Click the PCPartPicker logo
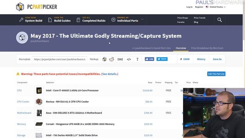This screenshot has height=138, width=245. 37,7
